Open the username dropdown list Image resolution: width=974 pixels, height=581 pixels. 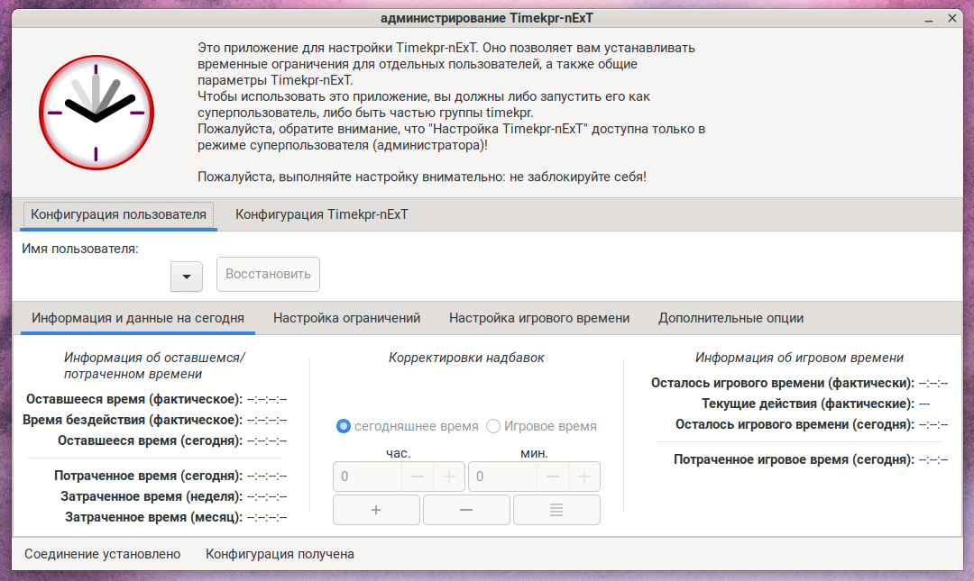[187, 277]
